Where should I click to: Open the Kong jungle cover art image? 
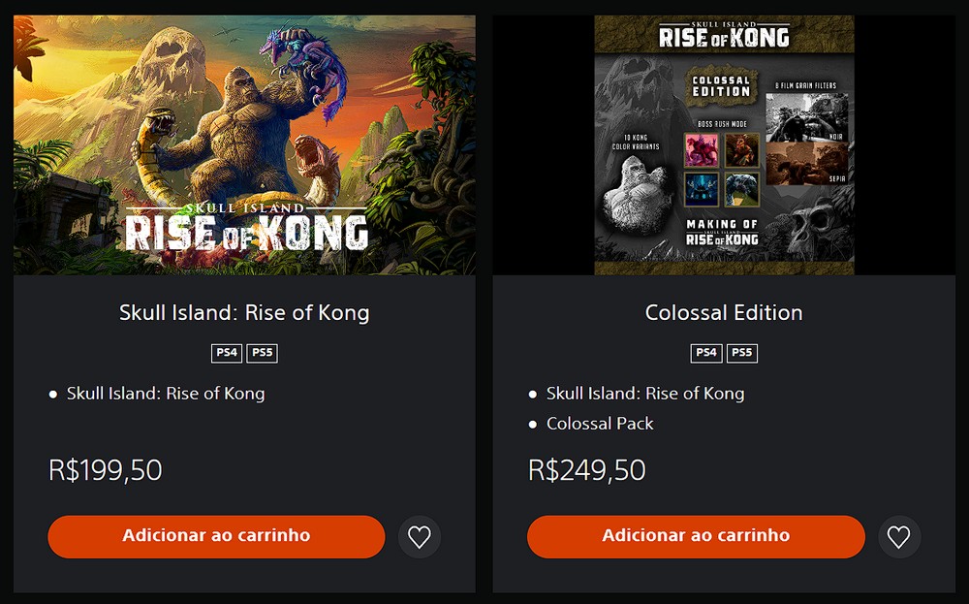click(244, 145)
